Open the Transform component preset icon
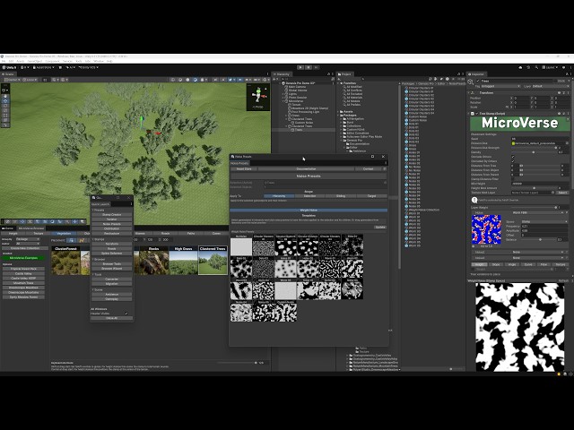The height and width of the screenshot is (430, 574). click(x=563, y=93)
